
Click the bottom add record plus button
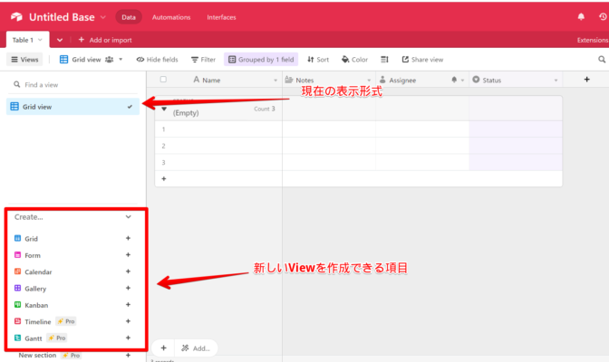point(163,348)
